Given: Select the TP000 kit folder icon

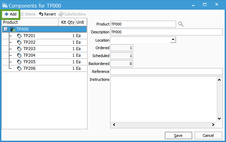Looking at the screenshot, I should pyautogui.click(x=13, y=29).
